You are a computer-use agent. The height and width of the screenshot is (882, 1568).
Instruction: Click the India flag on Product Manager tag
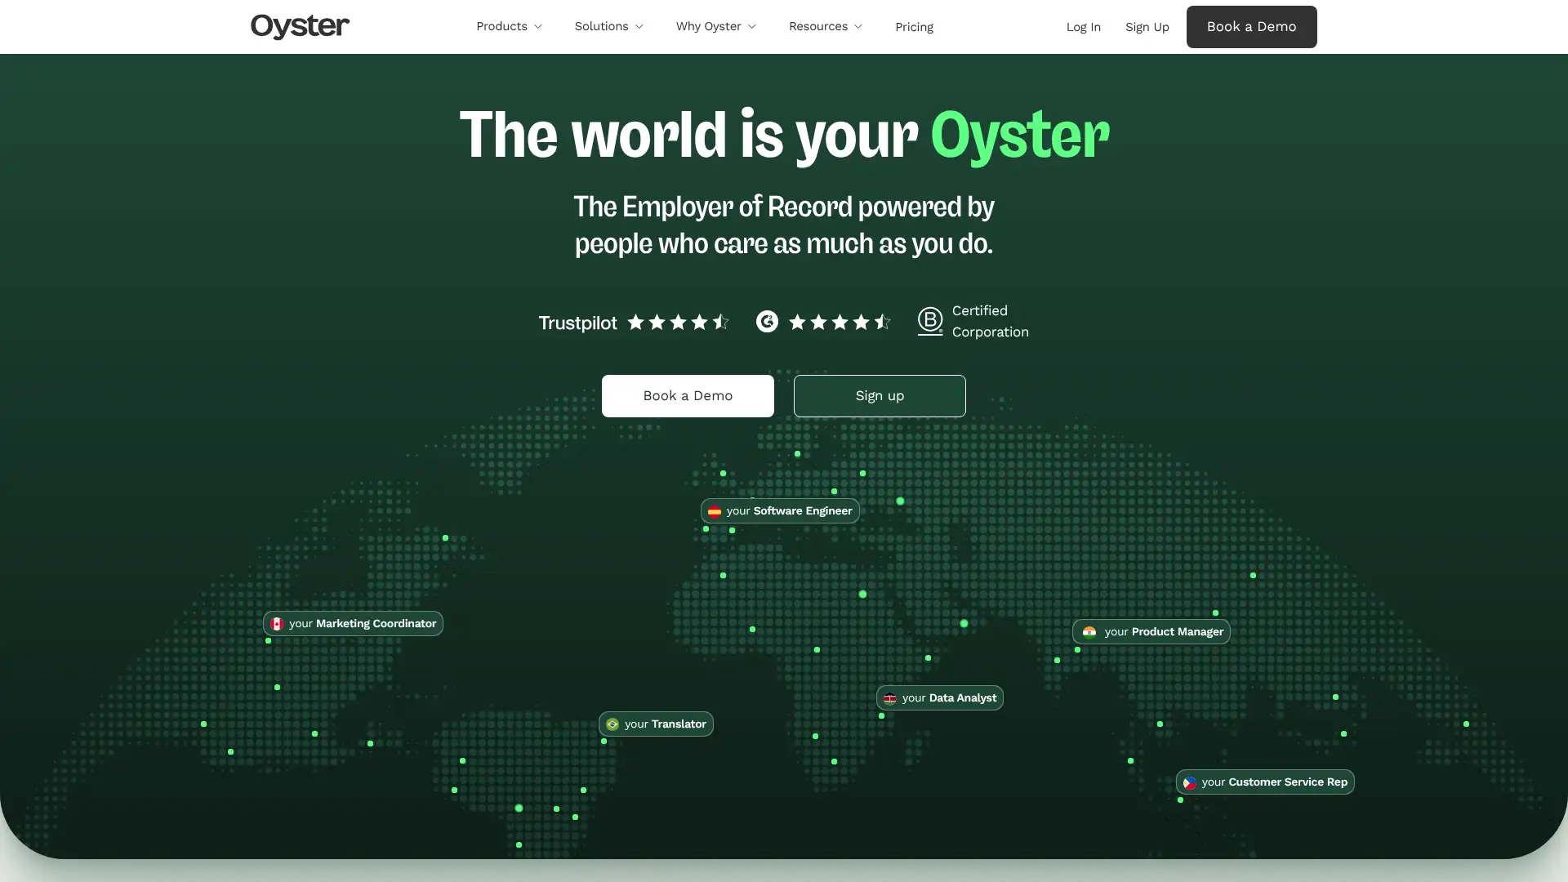pyautogui.click(x=1089, y=632)
